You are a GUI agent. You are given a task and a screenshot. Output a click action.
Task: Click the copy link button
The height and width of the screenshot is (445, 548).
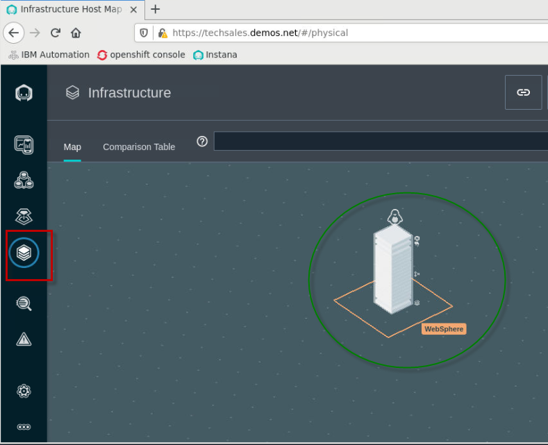523,92
